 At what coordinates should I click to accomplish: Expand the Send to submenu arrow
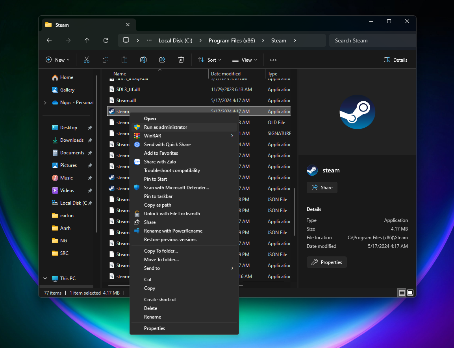232,268
